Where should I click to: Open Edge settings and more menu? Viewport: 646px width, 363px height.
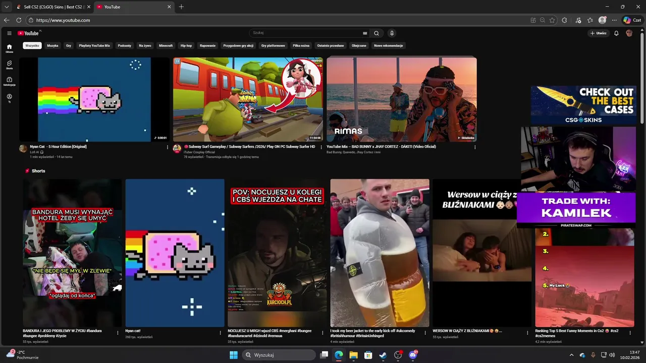click(x=614, y=20)
